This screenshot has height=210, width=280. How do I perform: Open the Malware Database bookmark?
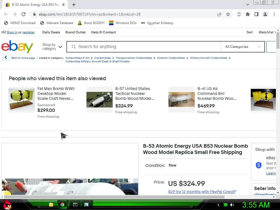(x=57, y=23)
